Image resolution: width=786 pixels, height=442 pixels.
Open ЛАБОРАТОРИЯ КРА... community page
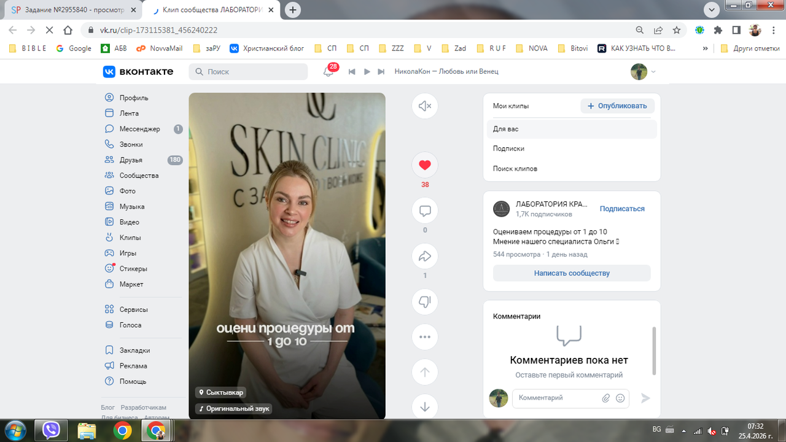551,204
